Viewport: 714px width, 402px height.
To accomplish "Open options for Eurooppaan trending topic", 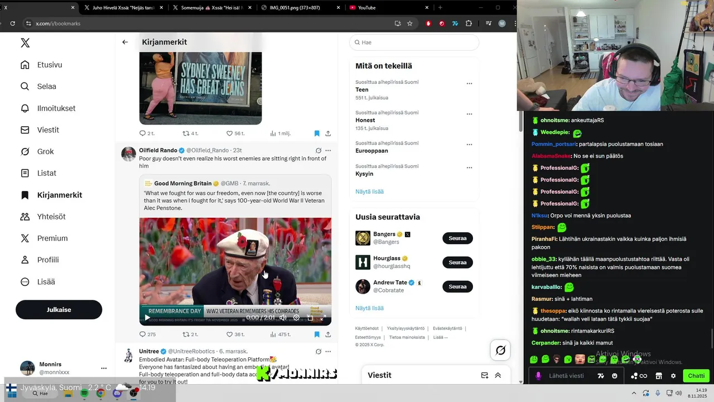I will (x=469, y=145).
